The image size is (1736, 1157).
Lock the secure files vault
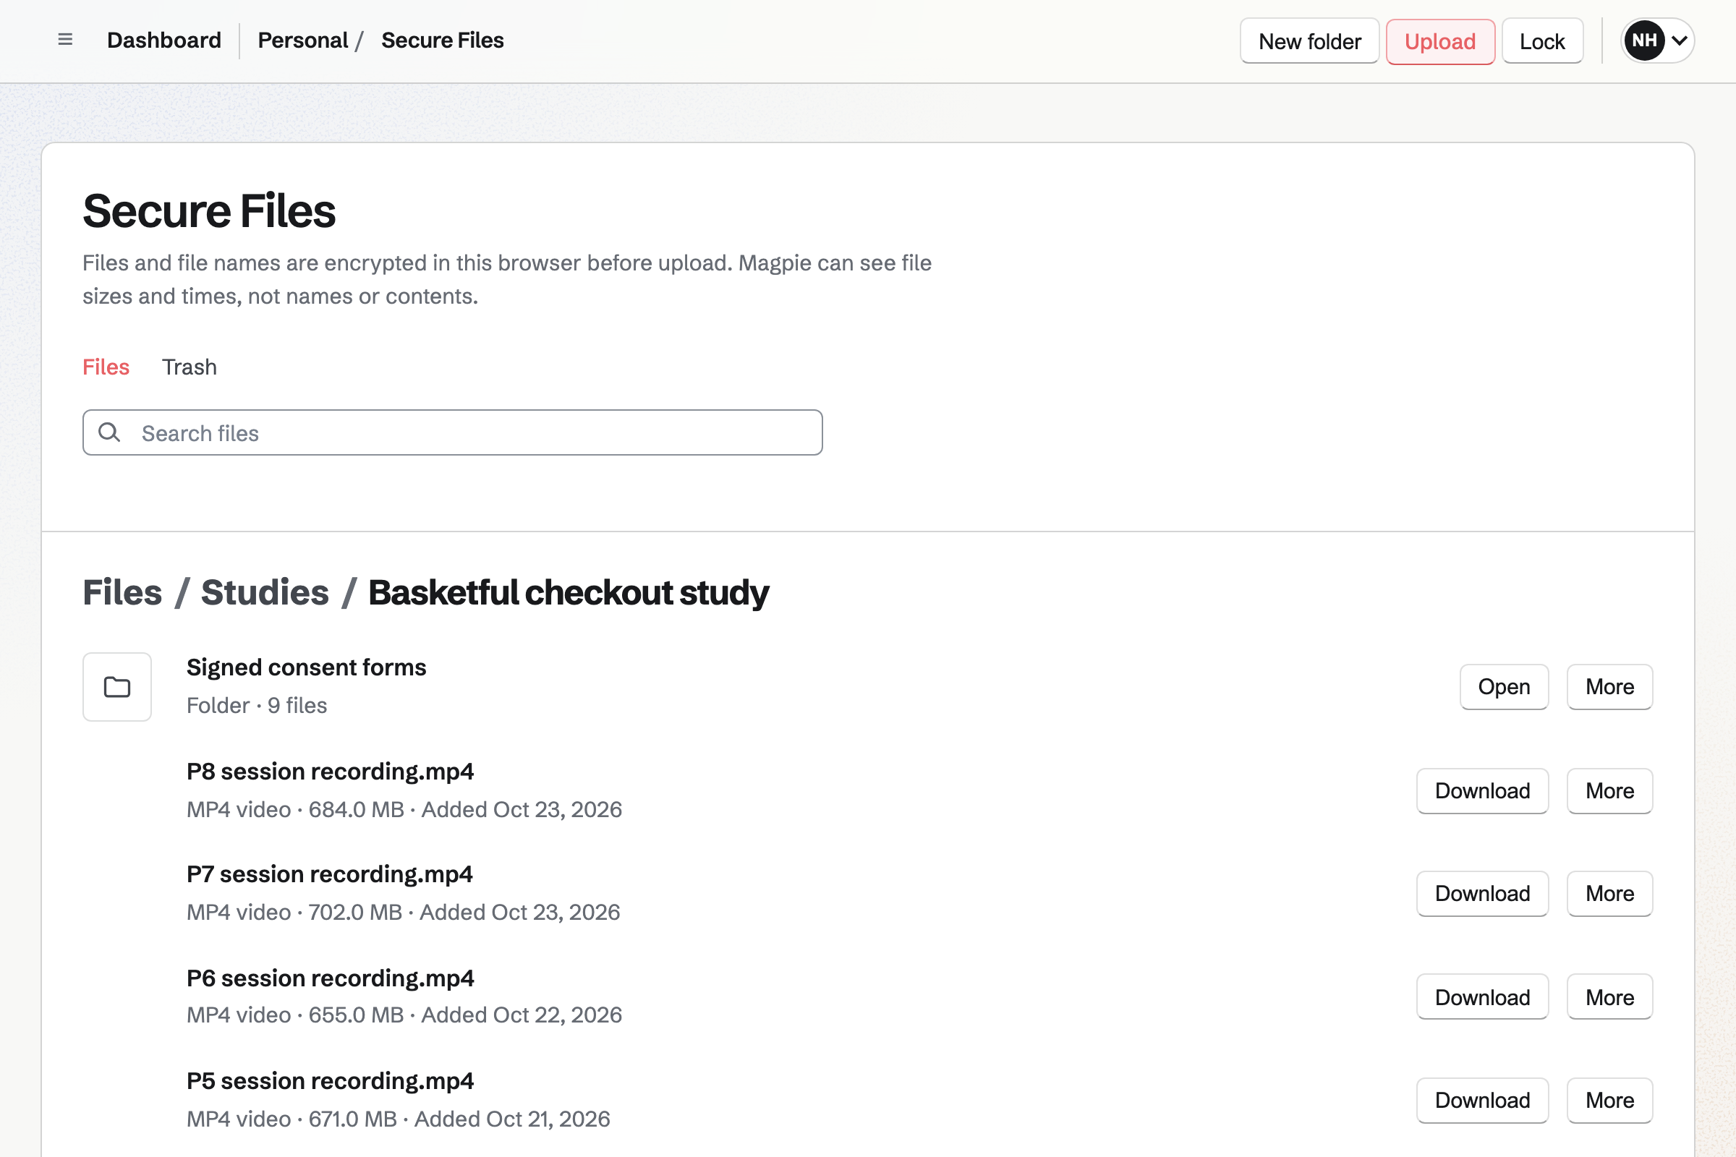click(x=1542, y=41)
